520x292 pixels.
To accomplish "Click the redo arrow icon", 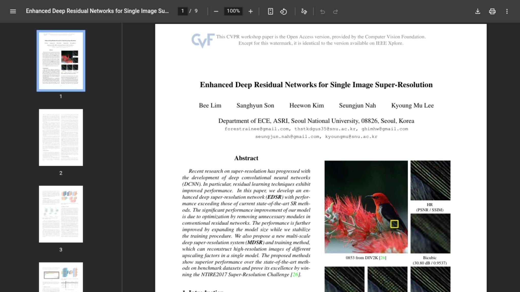I will (x=335, y=11).
